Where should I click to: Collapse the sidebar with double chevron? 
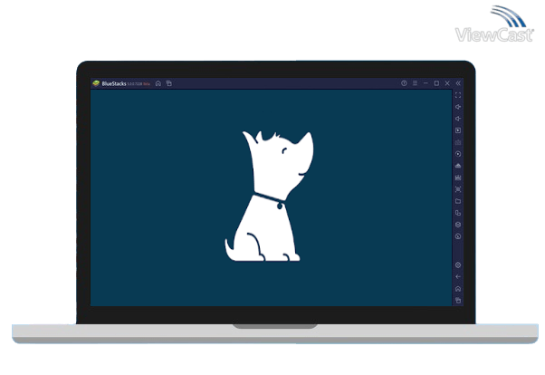[458, 83]
